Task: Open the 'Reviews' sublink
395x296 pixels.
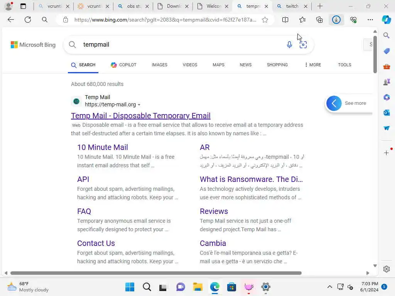Action: pos(214,211)
